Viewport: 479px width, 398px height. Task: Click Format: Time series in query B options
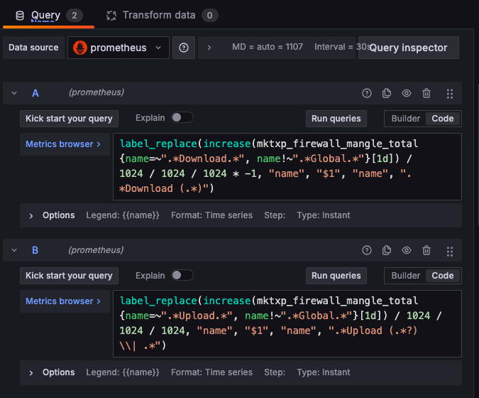pos(211,372)
